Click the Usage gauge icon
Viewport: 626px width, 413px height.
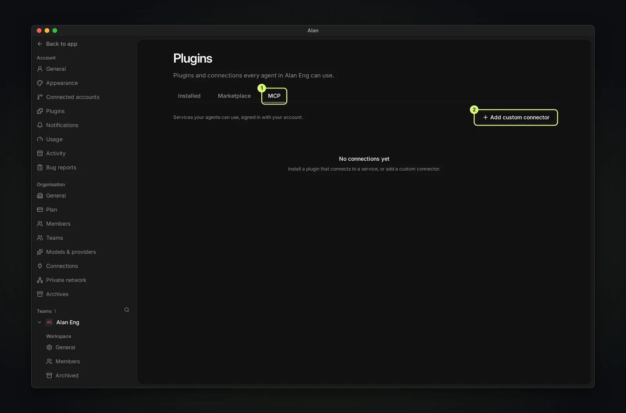tap(40, 139)
